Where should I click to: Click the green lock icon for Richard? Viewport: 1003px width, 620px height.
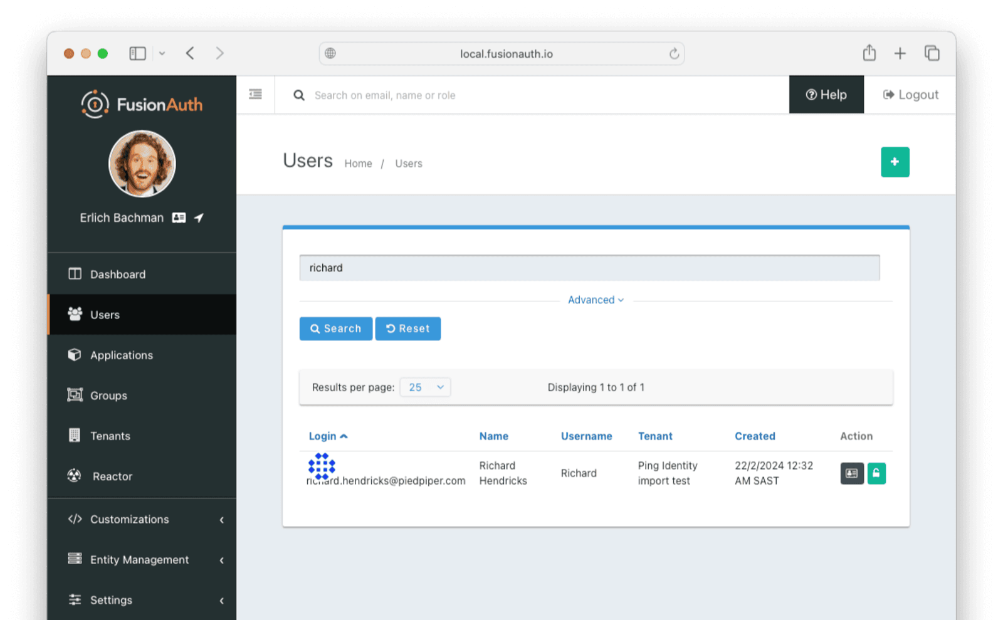(876, 473)
